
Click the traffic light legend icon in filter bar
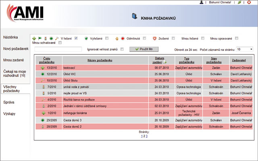pyautogui.click(x=46, y=39)
